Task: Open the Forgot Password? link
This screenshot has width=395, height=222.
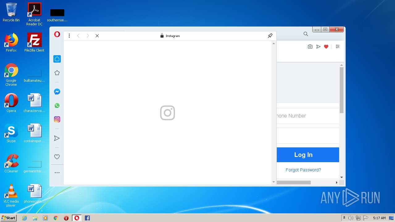Action: coord(303,170)
